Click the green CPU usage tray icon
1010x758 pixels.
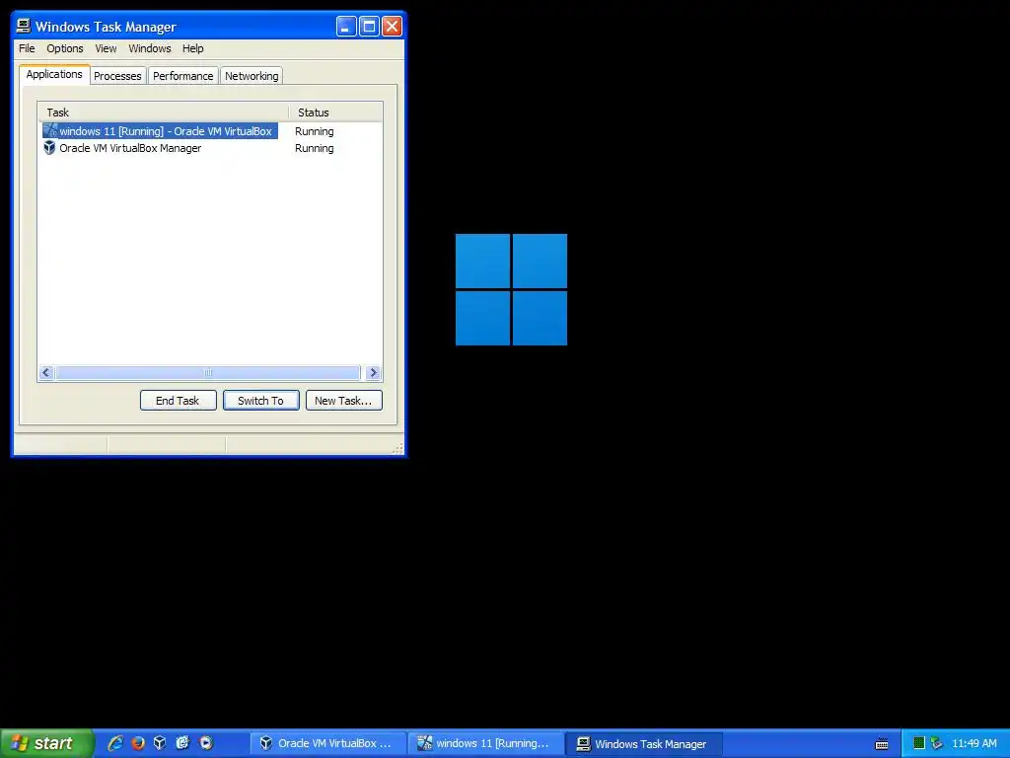coord(919,743)
